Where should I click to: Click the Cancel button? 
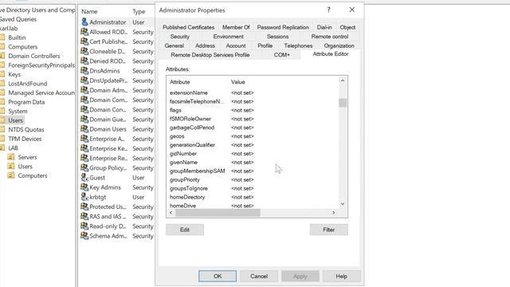coord(259,276)
